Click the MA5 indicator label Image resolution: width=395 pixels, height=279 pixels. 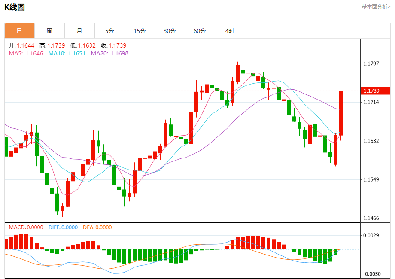click(26, 53)
